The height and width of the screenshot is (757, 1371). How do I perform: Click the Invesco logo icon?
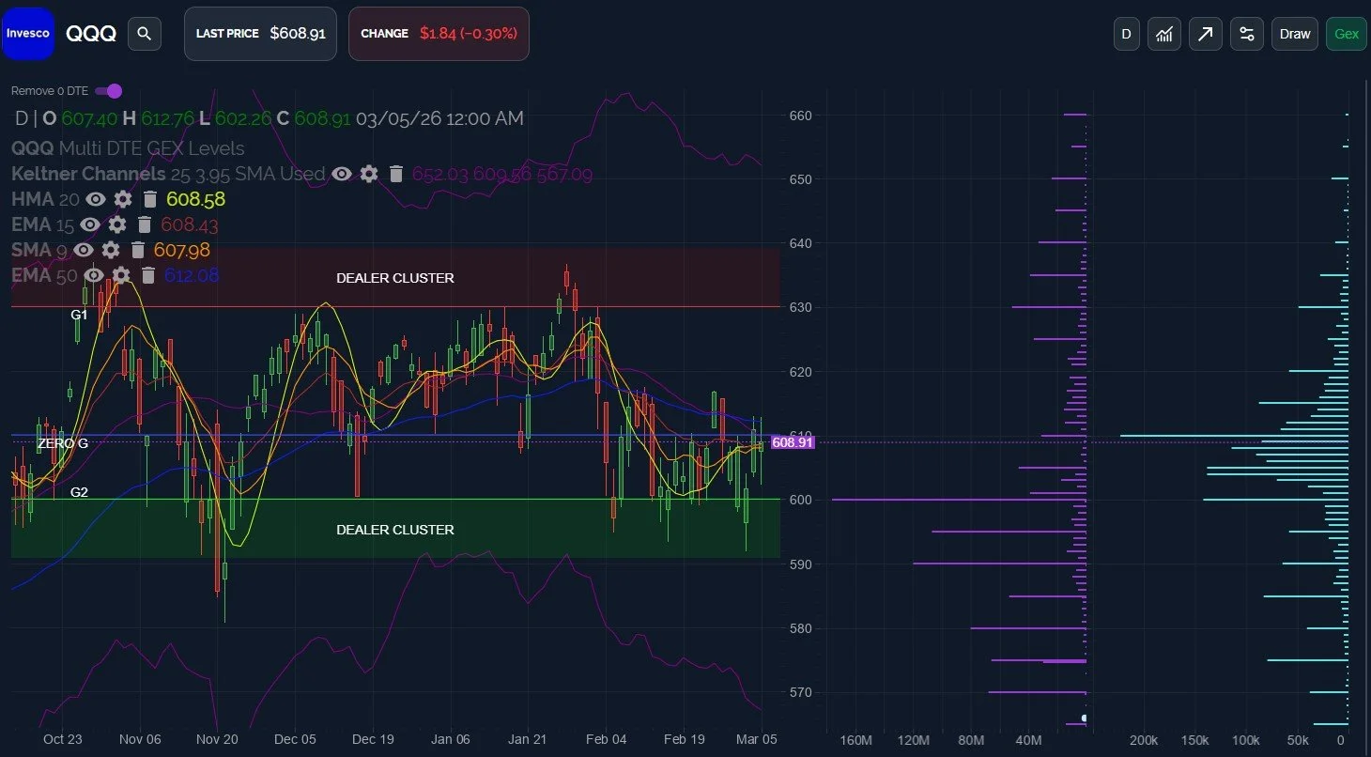click(28, 33)
